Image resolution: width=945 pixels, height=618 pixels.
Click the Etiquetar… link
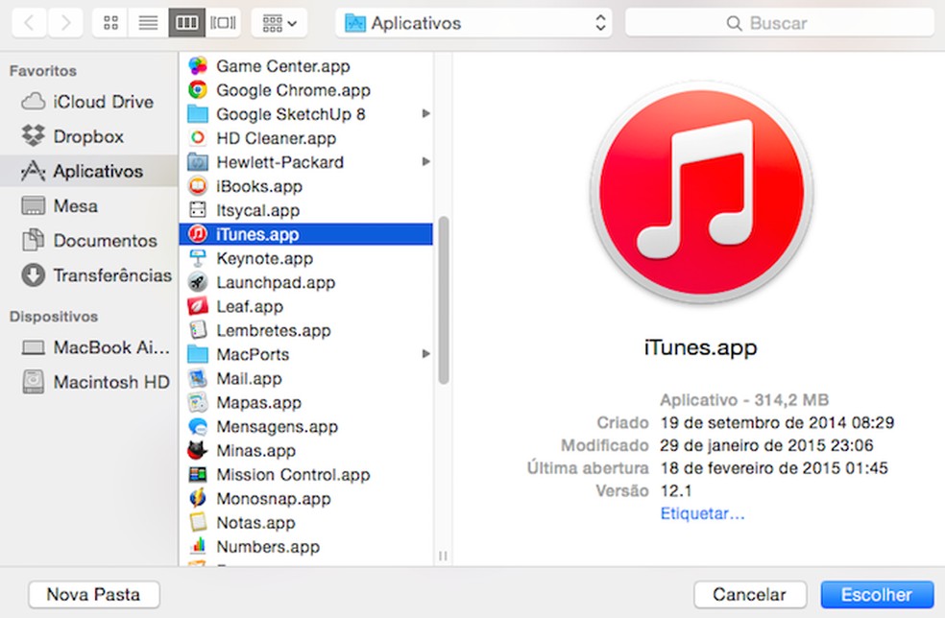tap(703, 513)
